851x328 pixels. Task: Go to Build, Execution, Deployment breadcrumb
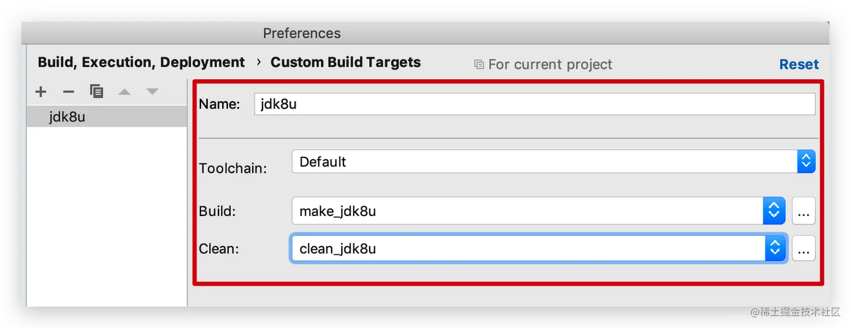141,62
